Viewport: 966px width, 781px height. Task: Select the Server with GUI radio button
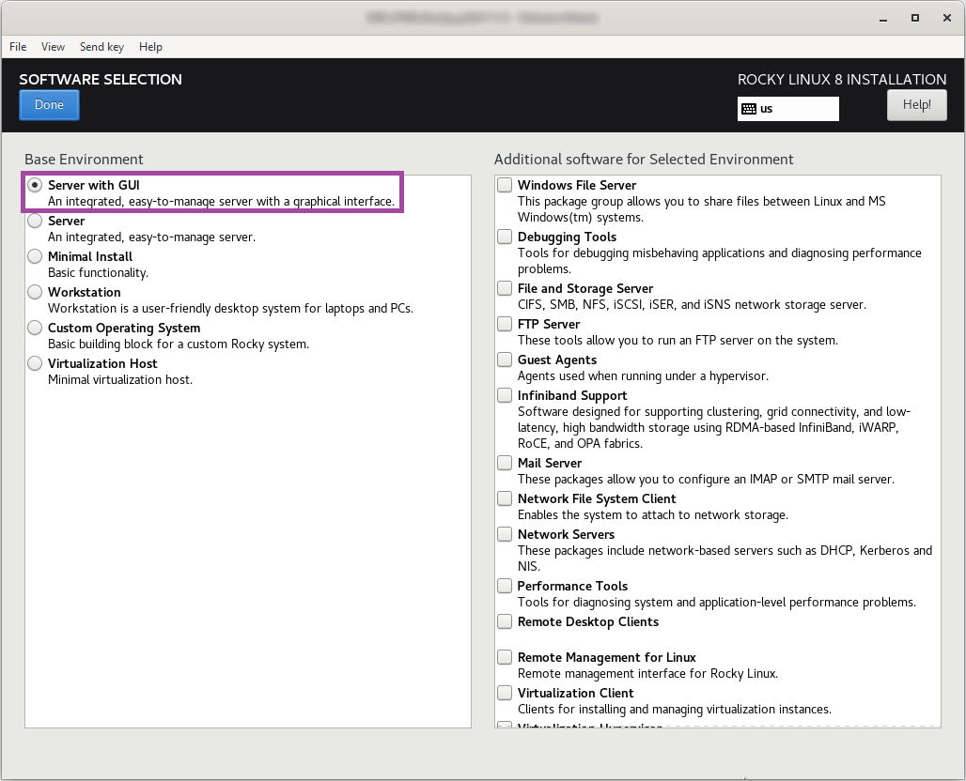click(35, 185)
